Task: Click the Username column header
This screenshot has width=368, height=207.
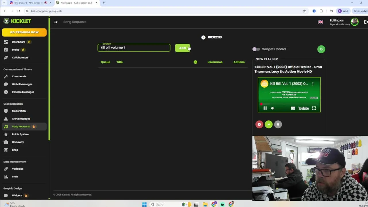Action: click(x=215, y=62)
